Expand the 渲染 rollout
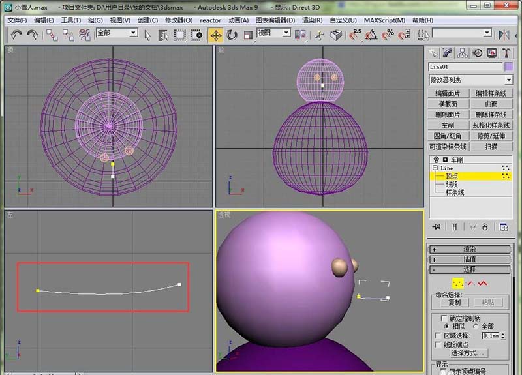The width and height of the screenshot is (522, 375). [469, 249]
